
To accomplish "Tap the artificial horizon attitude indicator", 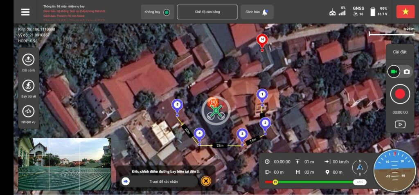I will (x=394, y=171).
